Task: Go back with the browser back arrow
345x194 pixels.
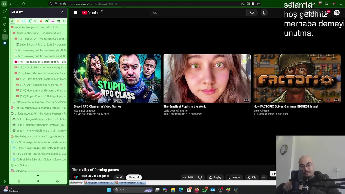Action: pos(11,4)
